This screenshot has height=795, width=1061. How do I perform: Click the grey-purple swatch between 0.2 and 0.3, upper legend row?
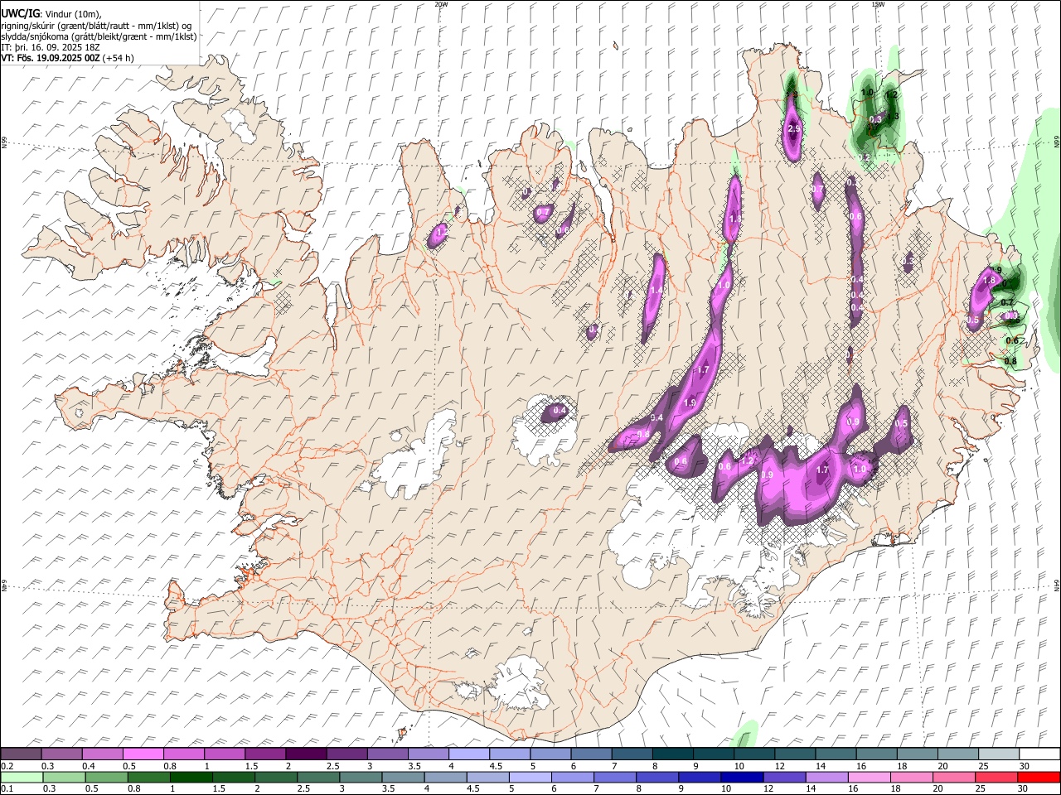click(21, 754)
